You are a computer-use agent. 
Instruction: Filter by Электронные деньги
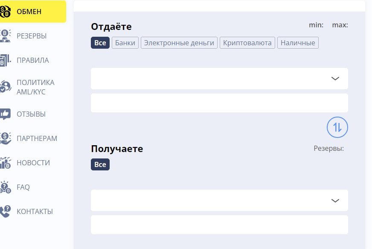[179, 43]
